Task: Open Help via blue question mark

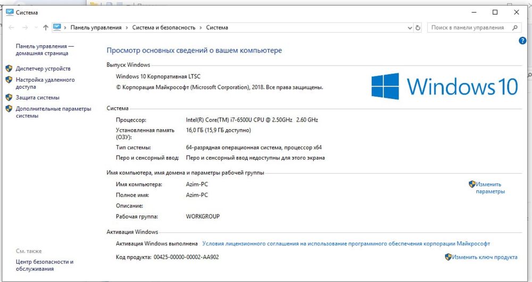Action: (522, 41)
